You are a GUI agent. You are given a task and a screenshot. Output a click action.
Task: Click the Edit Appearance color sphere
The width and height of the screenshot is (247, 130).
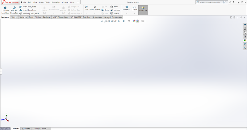click(134, 21)
